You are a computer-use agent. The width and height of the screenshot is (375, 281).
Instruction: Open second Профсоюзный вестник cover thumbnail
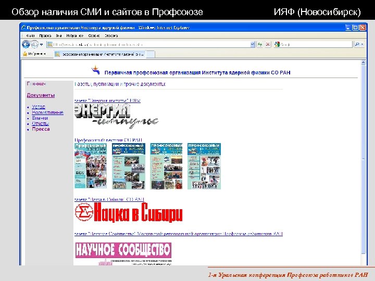129,166
